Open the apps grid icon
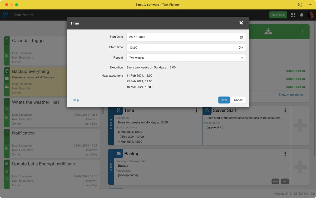This screenshot has width=316, height=198. (293, 15)
